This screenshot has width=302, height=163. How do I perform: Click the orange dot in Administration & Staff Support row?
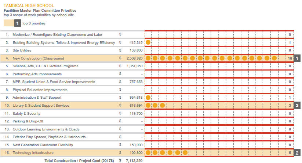(x=148, y=98)
